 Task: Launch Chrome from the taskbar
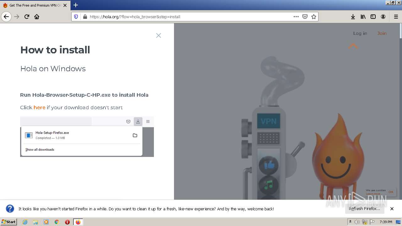[x=57, y=222]
